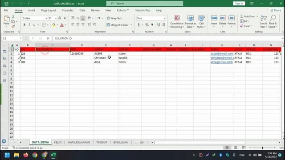Toggle Align Right for text

click(83, 25)
